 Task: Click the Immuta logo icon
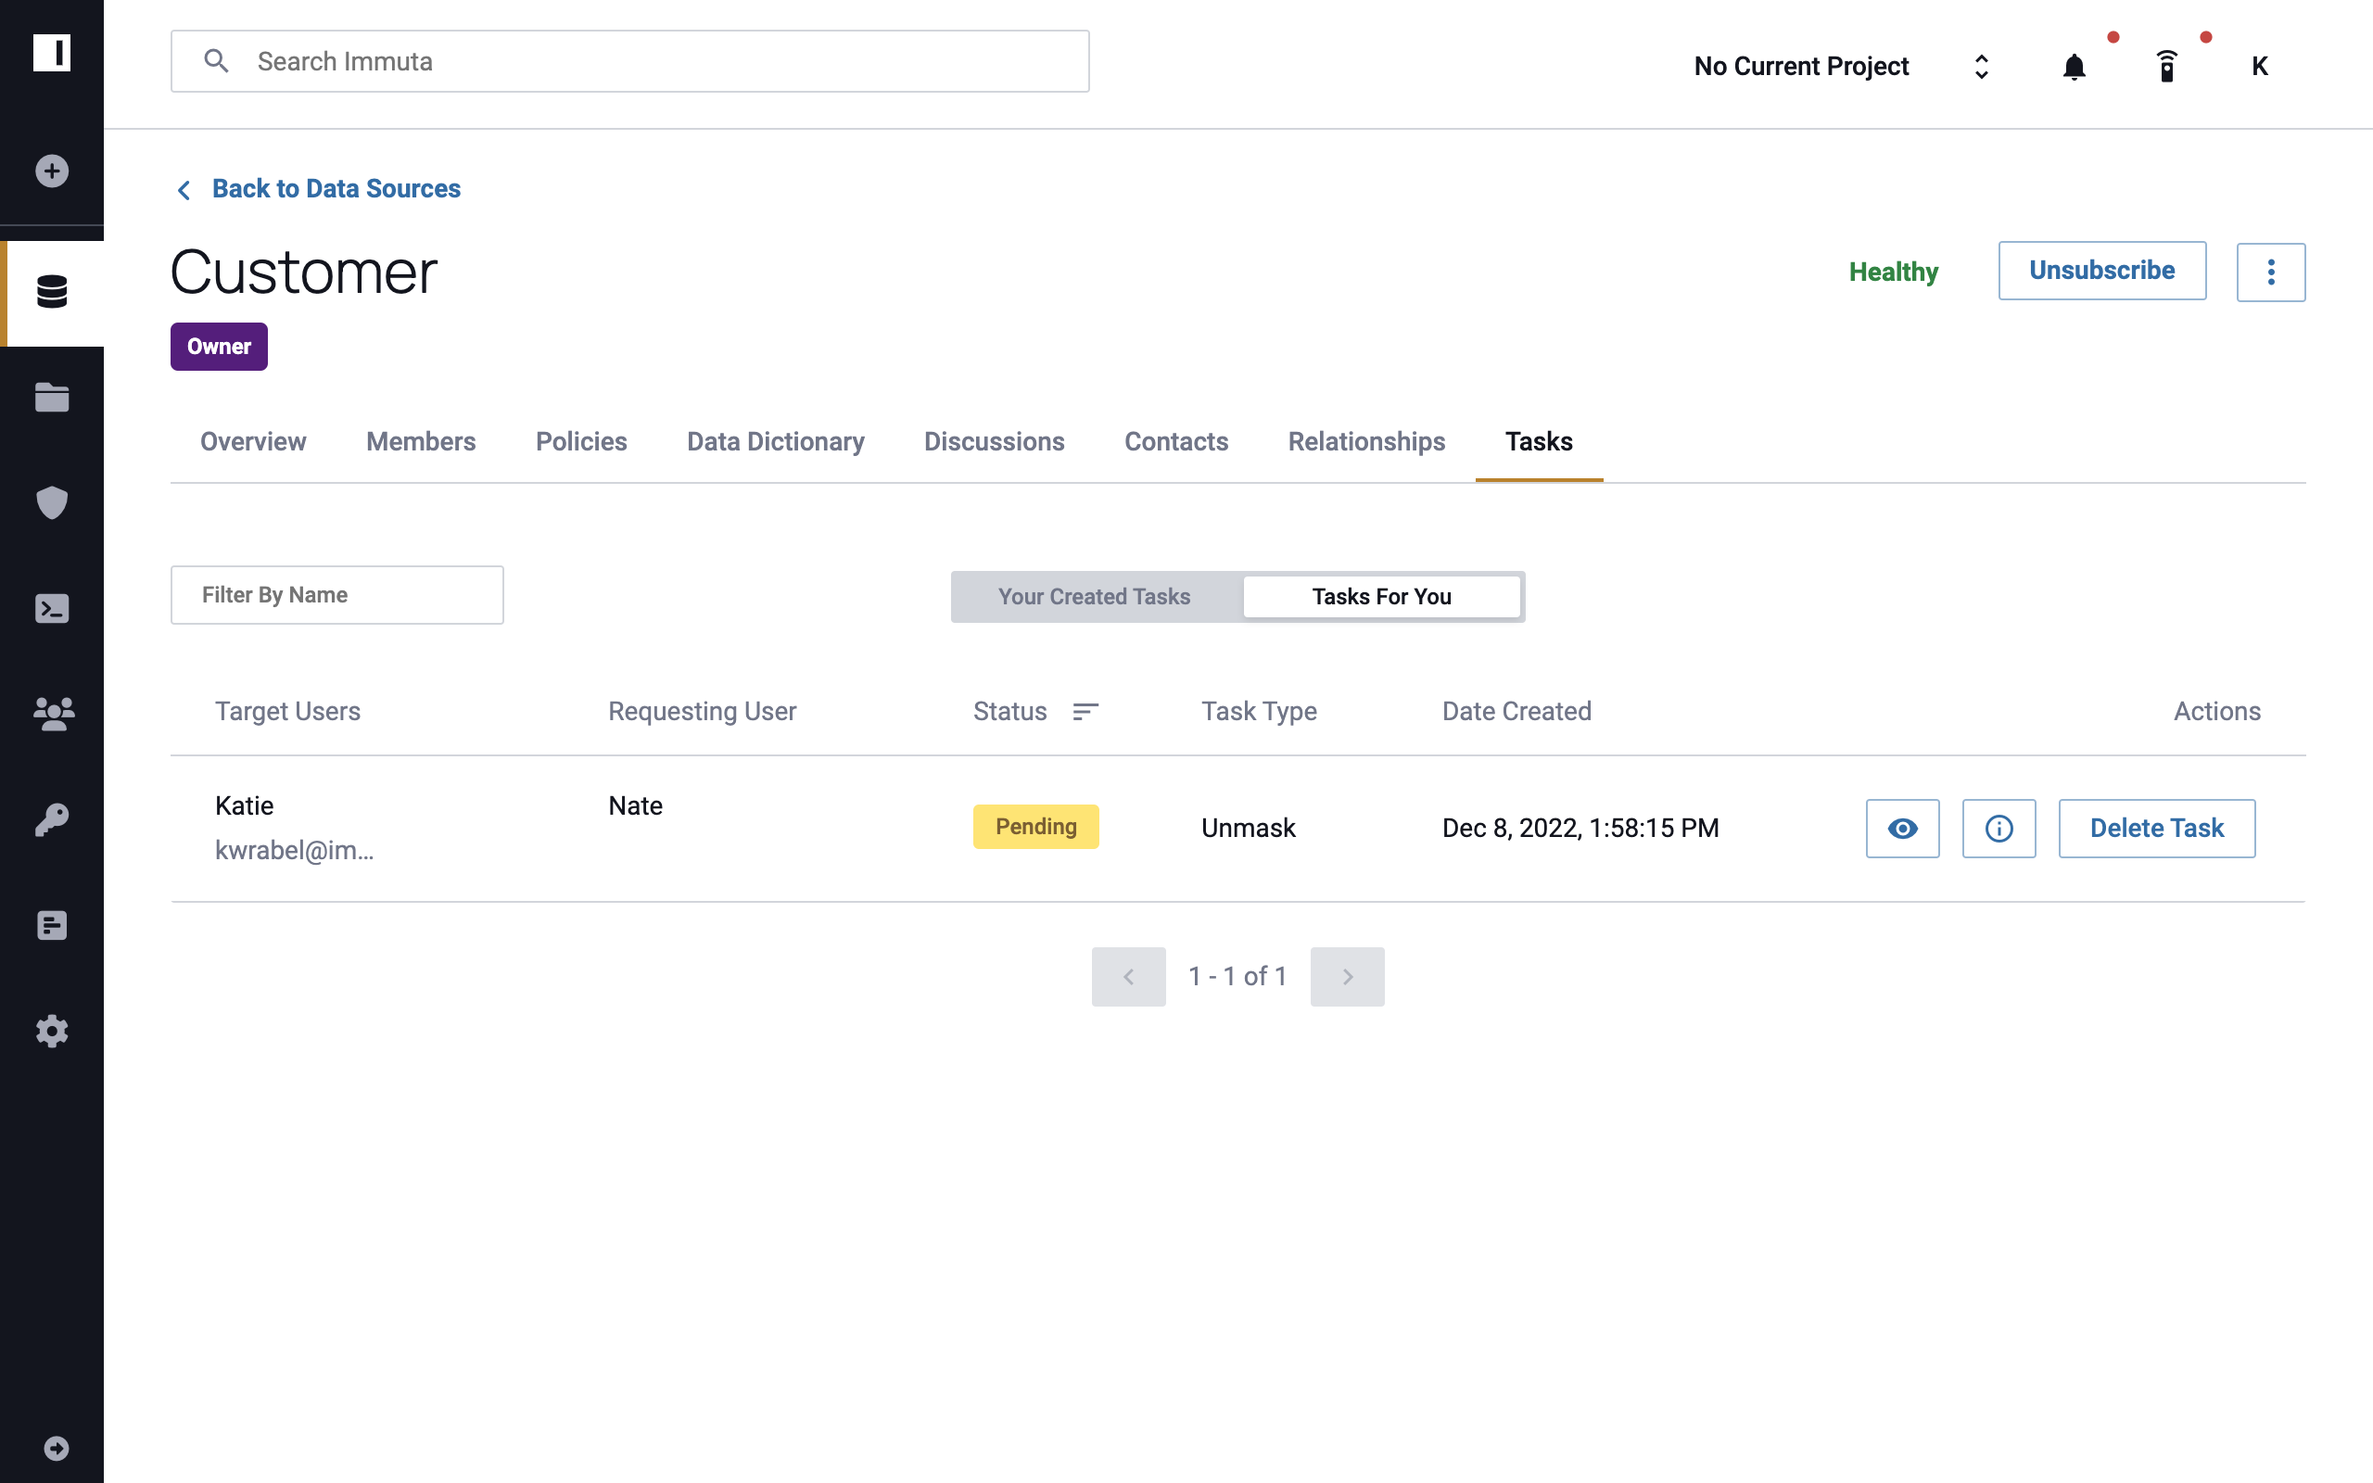(52, 53)
